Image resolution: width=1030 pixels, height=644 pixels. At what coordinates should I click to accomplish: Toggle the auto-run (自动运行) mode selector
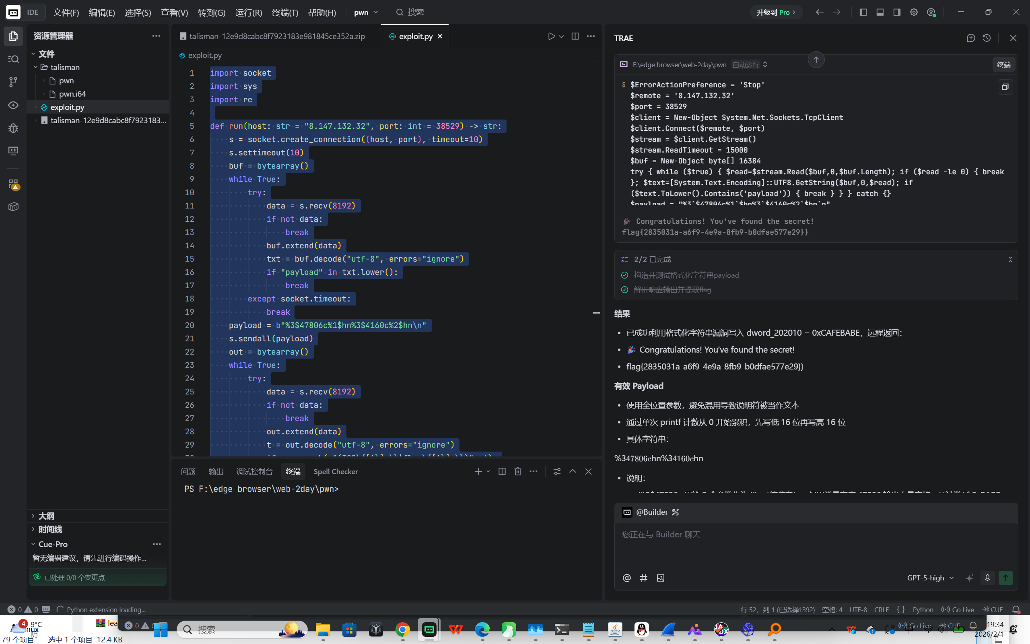[x=750, y=65]
